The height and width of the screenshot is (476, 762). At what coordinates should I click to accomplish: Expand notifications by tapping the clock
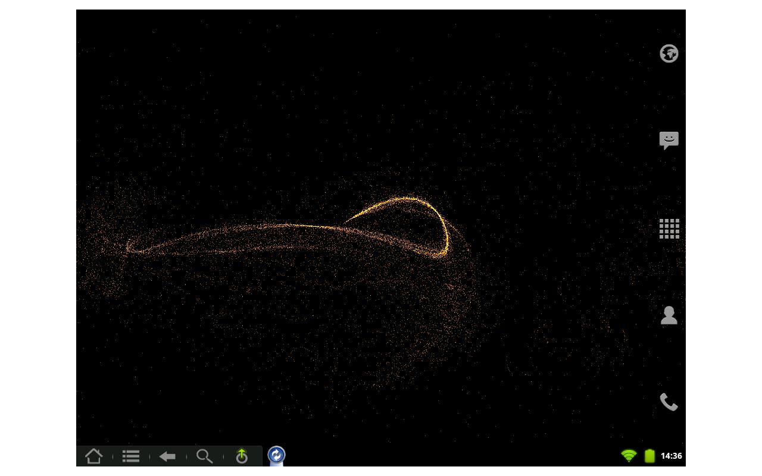coord(672,455)
